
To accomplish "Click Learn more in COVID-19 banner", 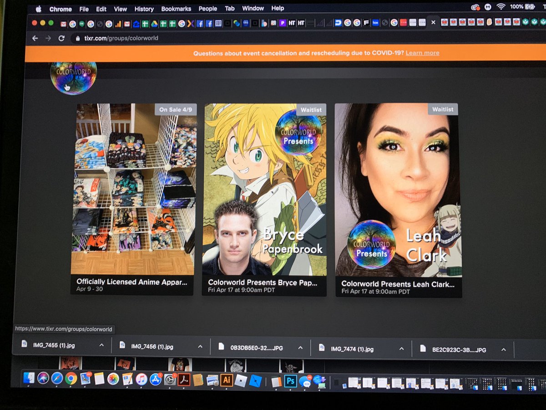I will point(422,53).
